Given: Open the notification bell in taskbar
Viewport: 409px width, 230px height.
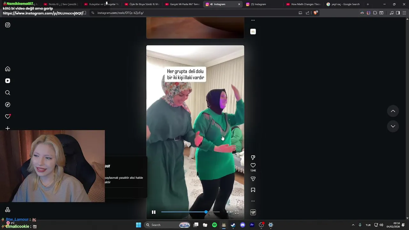Looking at the screenshot, I should click(x=403, y=225).
